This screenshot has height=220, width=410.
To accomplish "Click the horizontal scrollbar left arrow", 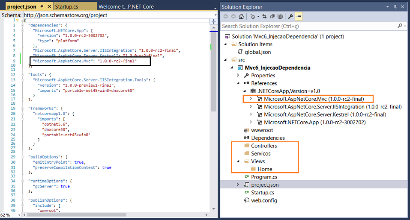I will click(24, 215).
